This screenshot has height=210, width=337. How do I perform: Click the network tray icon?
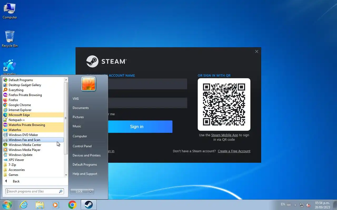(x=302, y=205)
